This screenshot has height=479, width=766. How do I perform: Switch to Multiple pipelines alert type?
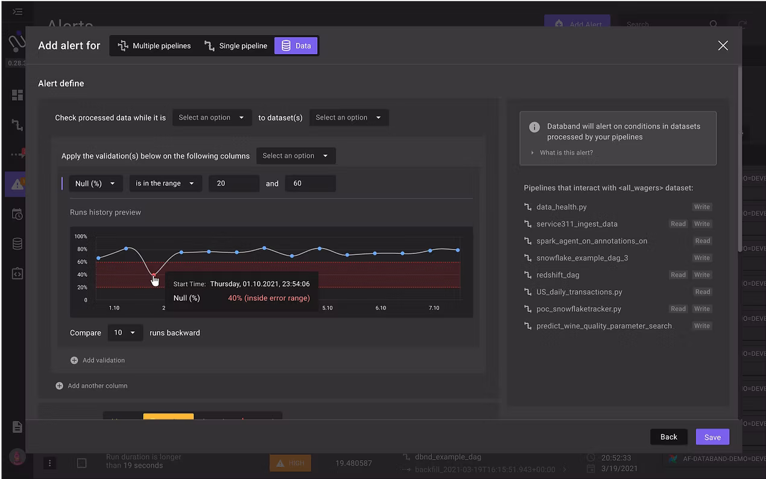[x=154, y=46]
